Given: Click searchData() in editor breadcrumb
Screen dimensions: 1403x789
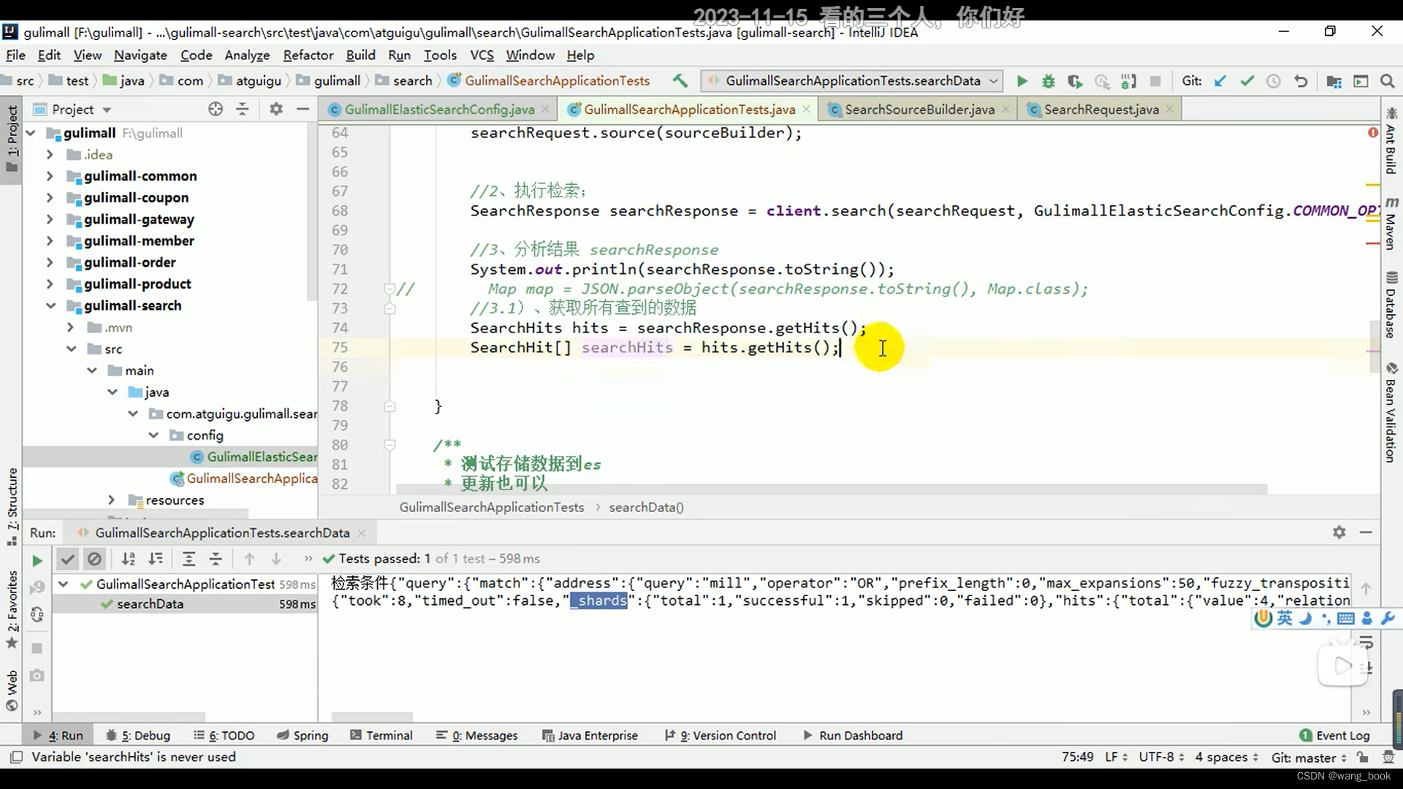Looking at the screenshot, I should [x=646, y=507].
